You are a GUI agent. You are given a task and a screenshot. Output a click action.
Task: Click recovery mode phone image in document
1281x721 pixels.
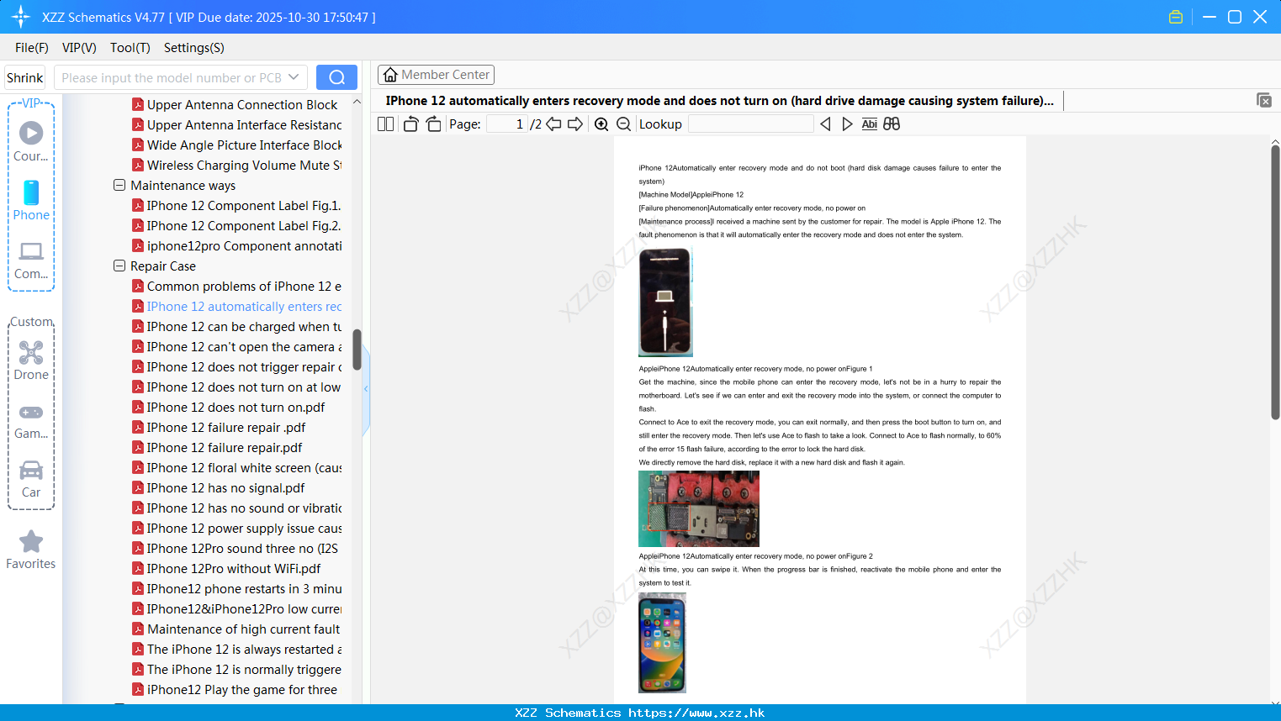pyautogui.click(x=665, y=302)
